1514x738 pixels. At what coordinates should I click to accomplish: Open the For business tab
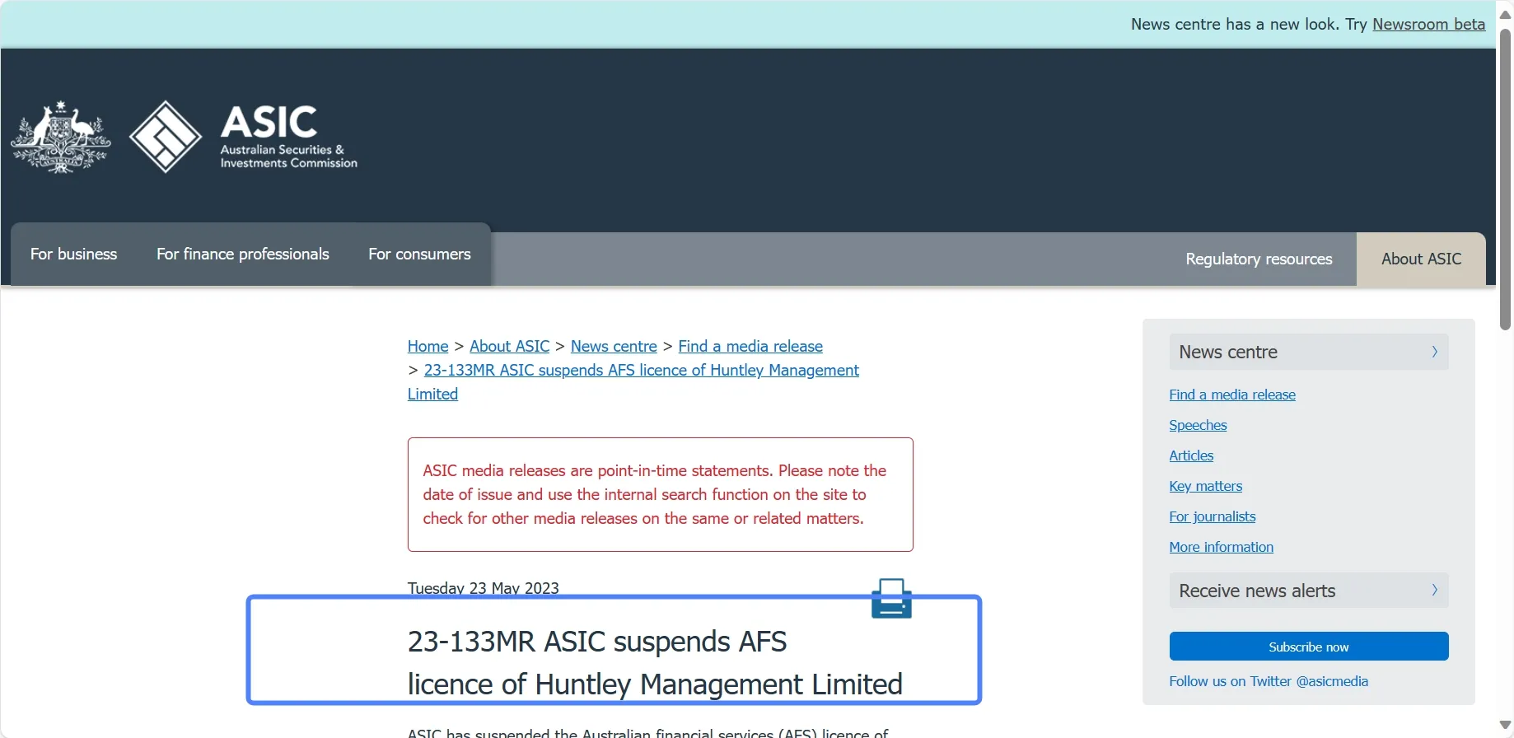(73, 254)
